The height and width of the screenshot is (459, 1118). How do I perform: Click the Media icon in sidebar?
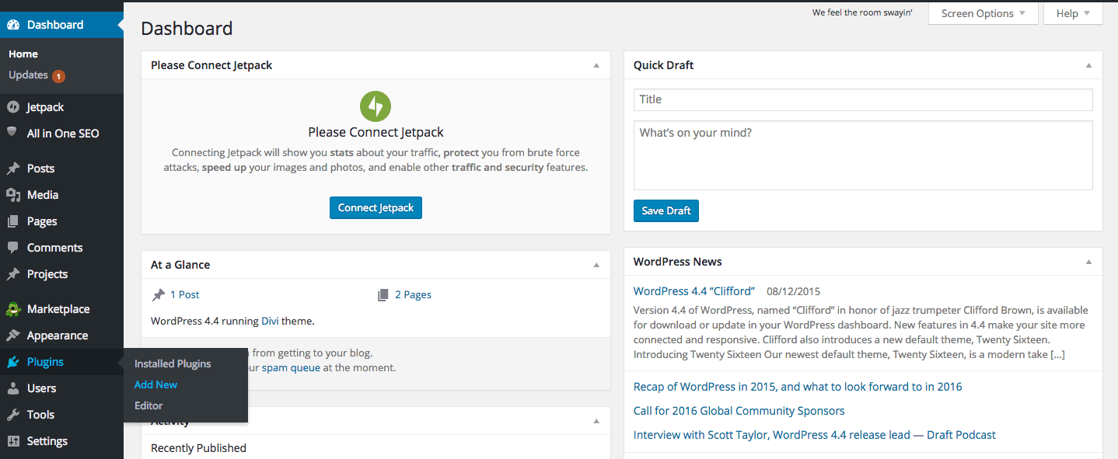(x=12, y=195)
